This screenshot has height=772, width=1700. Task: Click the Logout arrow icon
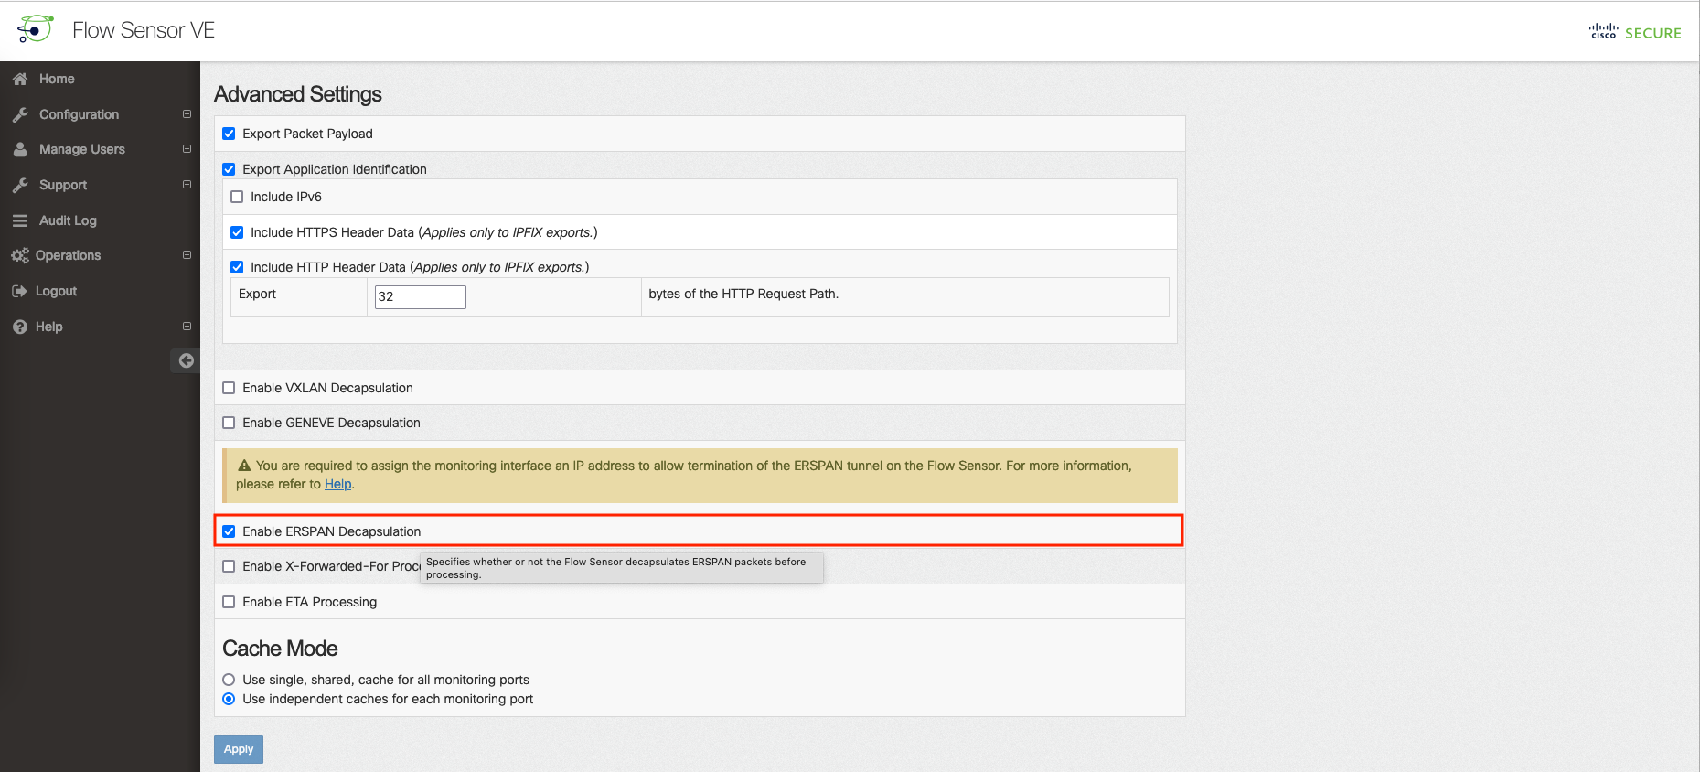pyautogui.click(x=19, y=291)
